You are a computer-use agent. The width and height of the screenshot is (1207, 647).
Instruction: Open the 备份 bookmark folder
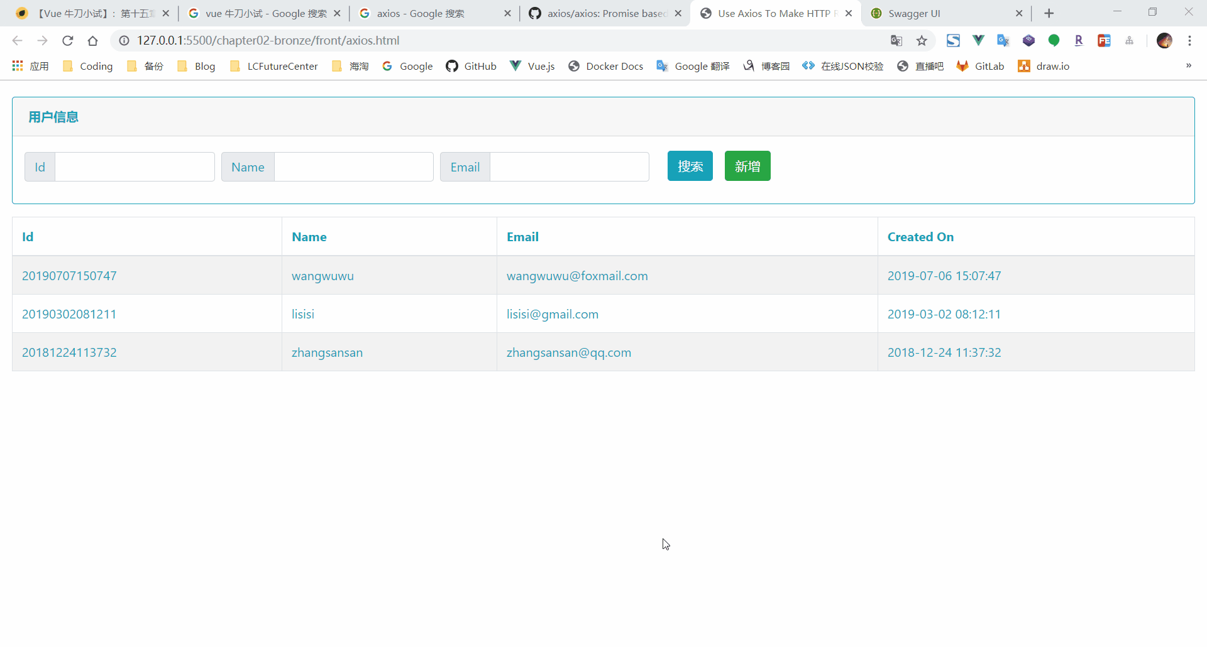coord(145,66)
